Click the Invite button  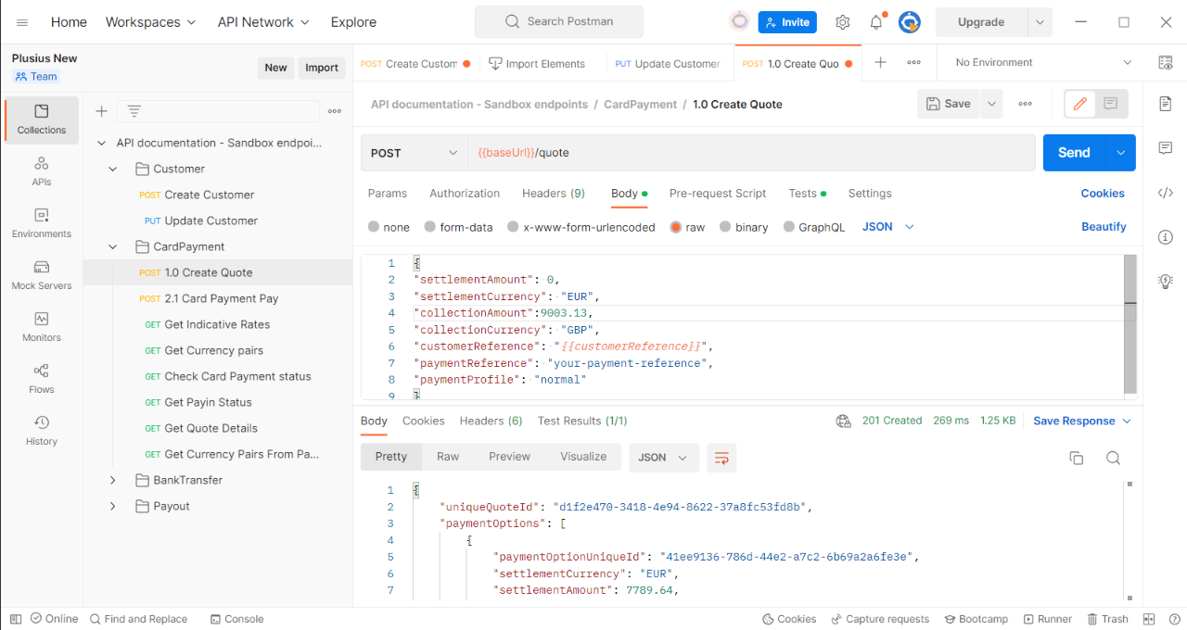click(786, 22)
